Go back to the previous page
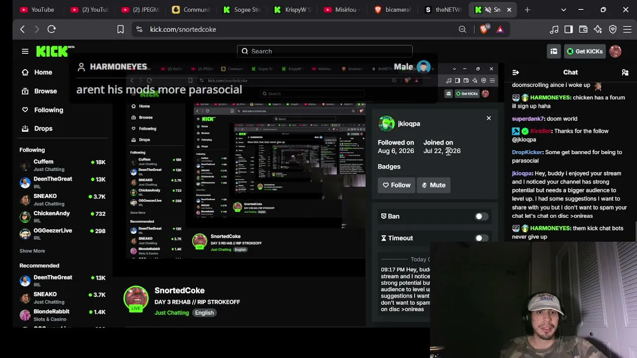 coord(22,29)
